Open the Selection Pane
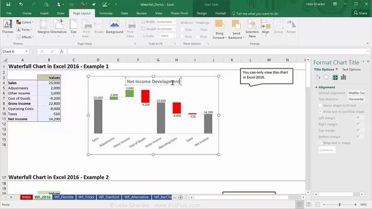372x209 pixels. point(252,28)
